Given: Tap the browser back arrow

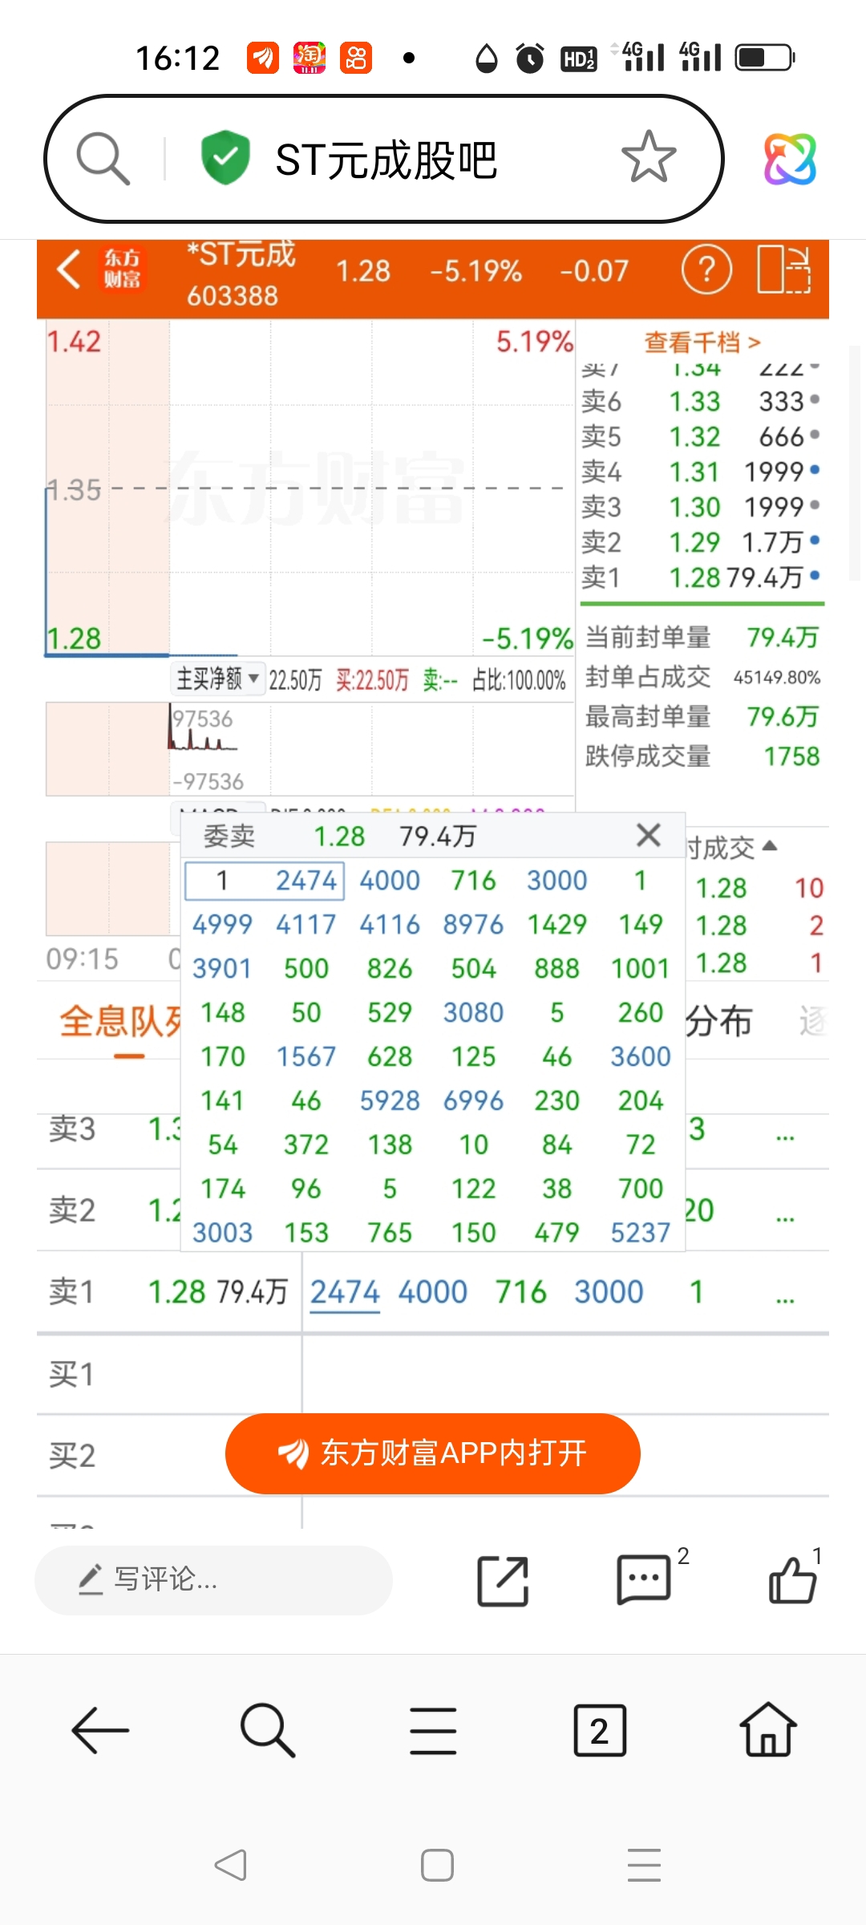Looking at the screenshot, I should (x=100, y=1731).
